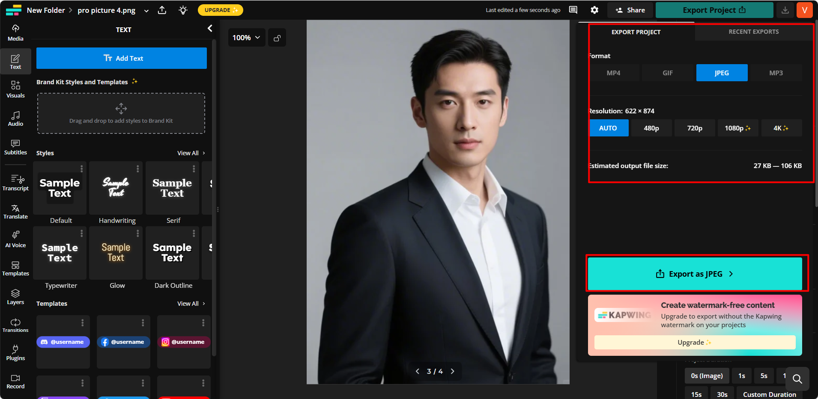818x399 pixels.
Task: Open the Record tool
Action: click(x=15, y=381)
